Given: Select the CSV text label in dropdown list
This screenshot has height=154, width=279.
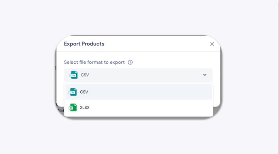Looking at the screenshot, I should (x=84, y=92).
